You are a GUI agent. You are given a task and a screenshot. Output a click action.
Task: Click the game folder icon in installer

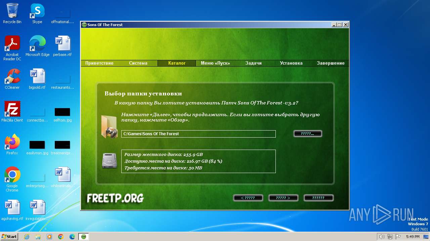[109, 127]
